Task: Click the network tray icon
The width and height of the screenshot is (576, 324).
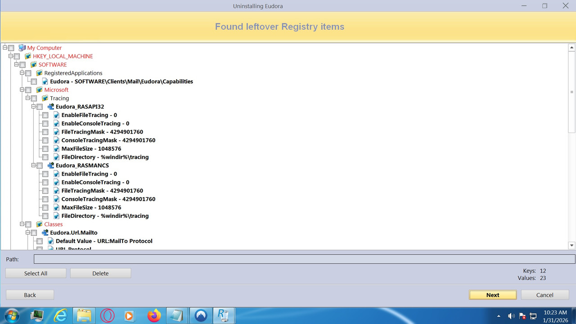Action: pos(533,316)
